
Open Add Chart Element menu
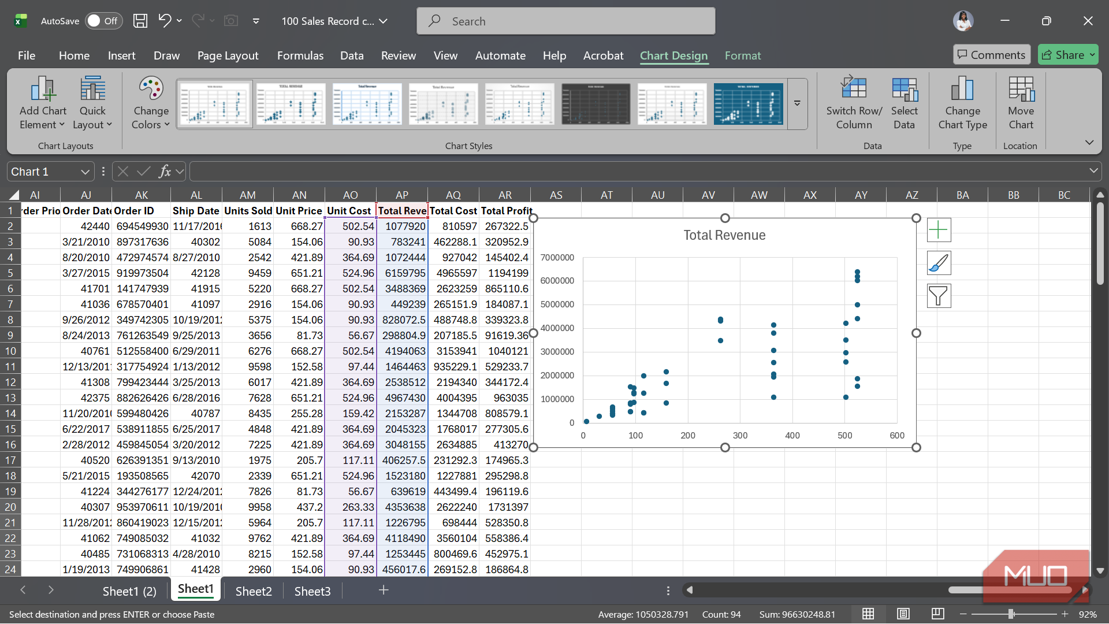[x=43, y=103]
